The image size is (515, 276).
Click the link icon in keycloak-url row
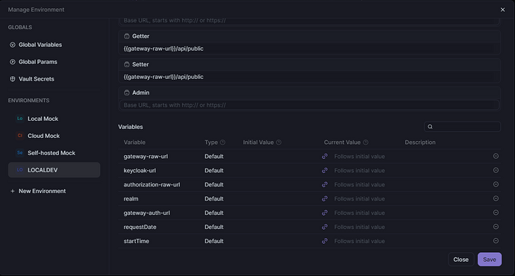(x=325, y=170)
